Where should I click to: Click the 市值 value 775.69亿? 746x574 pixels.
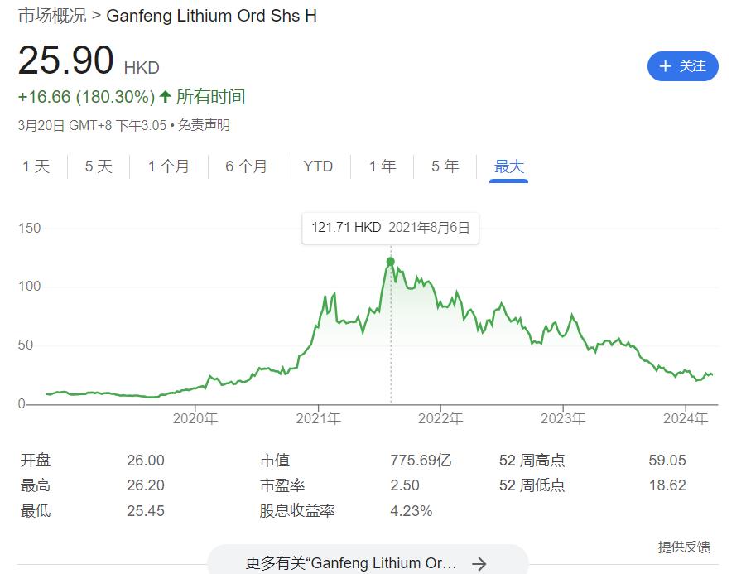pos(421,461)
